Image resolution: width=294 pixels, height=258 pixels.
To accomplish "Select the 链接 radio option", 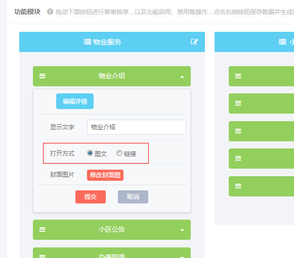I will click(x=119, y=153).
